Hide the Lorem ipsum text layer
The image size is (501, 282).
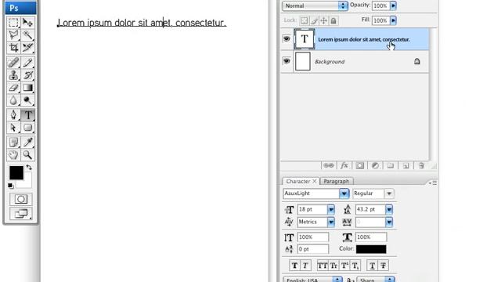click(287, 39)
